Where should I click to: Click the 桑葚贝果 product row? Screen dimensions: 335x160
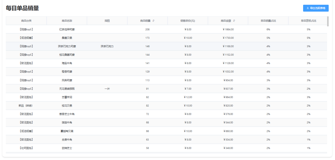[67, 38]
